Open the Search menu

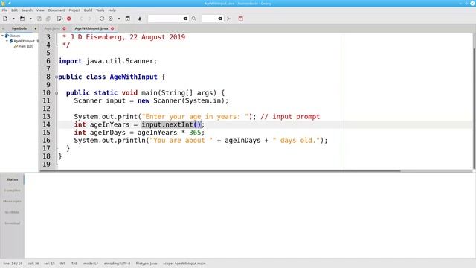(27, 10)
